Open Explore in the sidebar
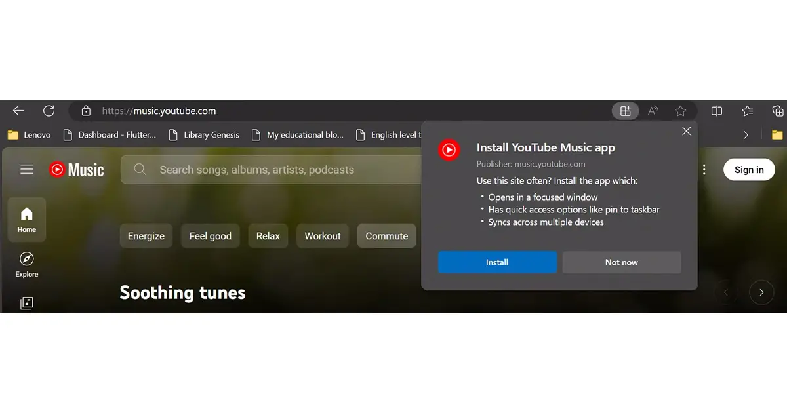The width and height of the screenshot is (787, 413). (x=27, y=264)
